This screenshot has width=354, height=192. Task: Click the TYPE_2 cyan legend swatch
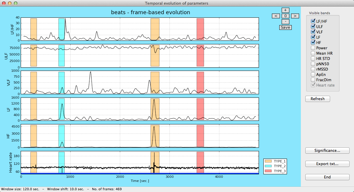pyautogui.click(x=268, y=166)
